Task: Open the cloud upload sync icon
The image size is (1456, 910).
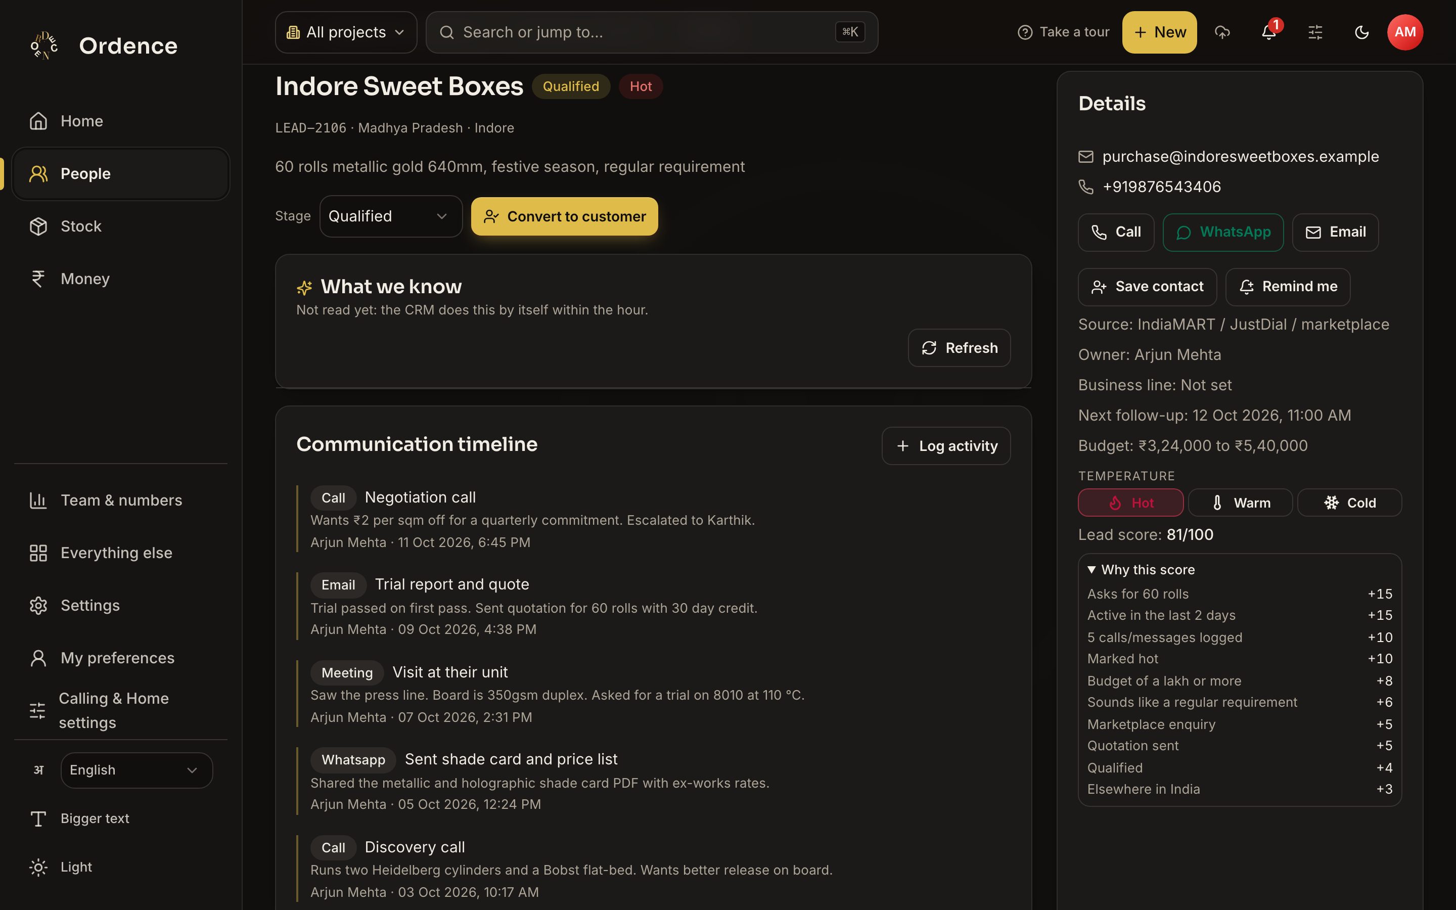Action: pos(1222,32)
